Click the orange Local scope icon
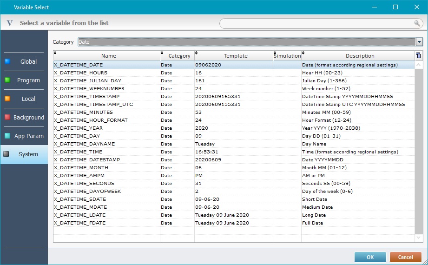Screen dimensions: 428x265 click(x=7, y=98)
